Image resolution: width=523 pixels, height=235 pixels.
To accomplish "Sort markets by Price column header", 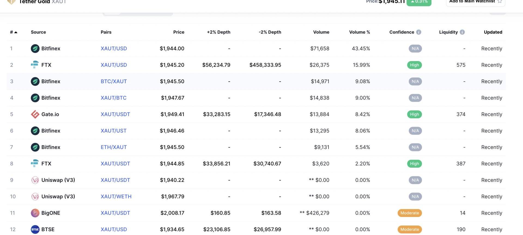I will pyautogui.click(x=178, y=32).
